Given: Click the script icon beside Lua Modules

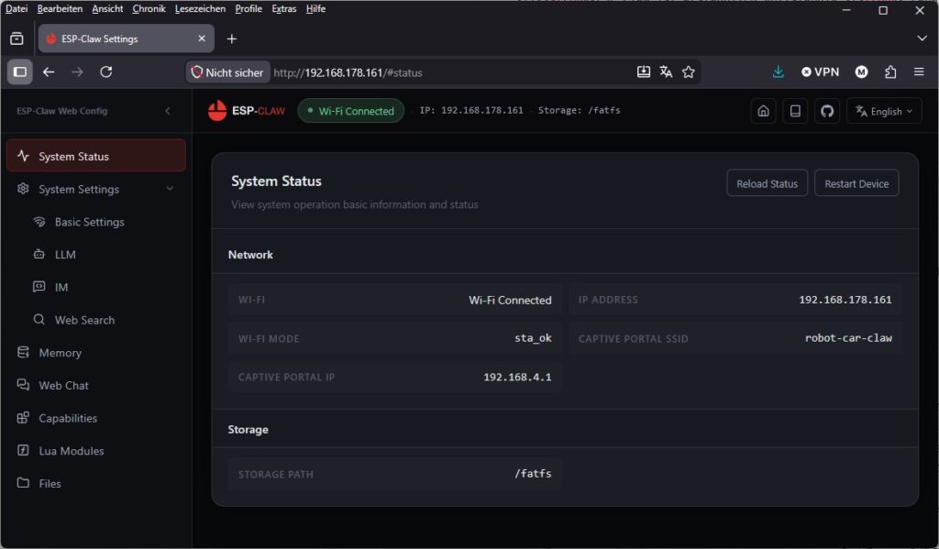Looking at the screenshot, I should tap(23, 450).
